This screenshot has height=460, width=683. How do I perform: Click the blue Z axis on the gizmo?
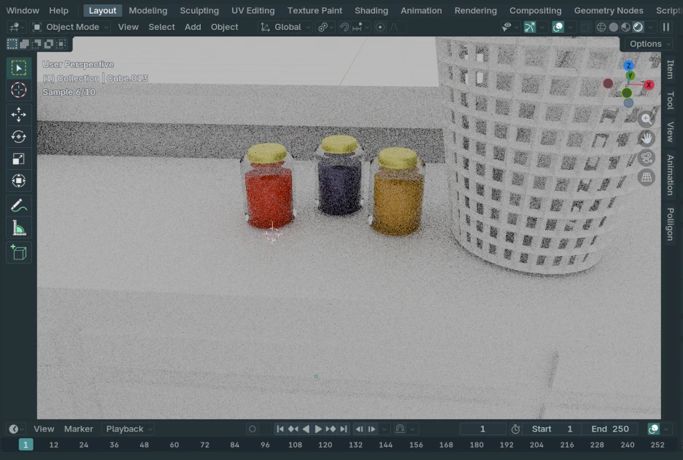(x=628, y=66)
